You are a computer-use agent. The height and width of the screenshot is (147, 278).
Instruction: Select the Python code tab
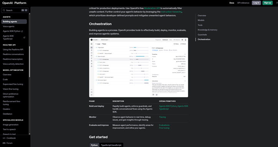click(x=94, y=145)
